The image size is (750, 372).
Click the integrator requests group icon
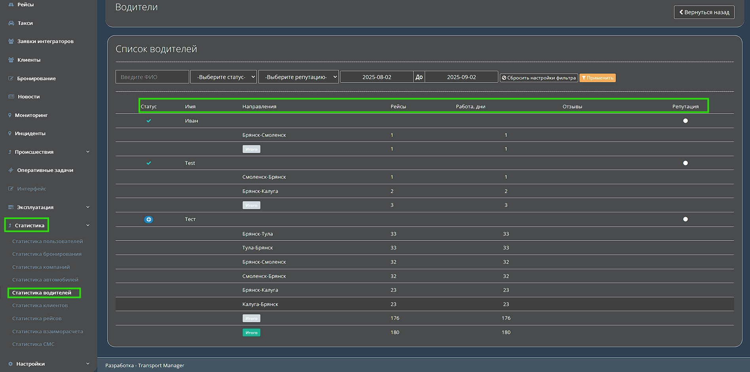point(11,42)
